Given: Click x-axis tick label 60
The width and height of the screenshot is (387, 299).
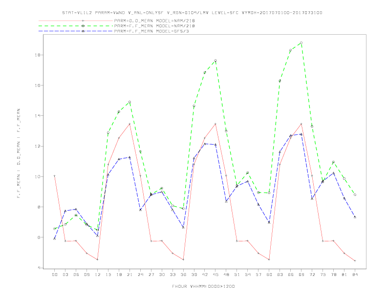Looking at the screenshot, I should click(x=269, y=275).
